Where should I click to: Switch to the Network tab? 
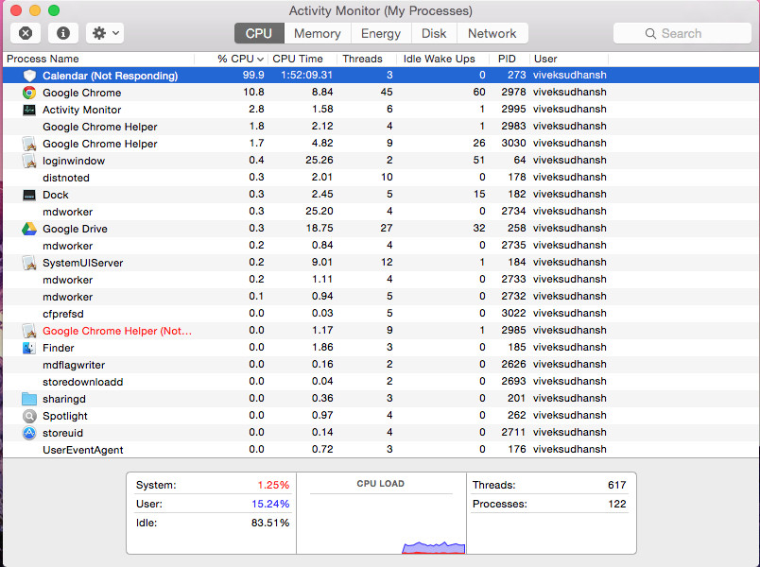[492, 33]
